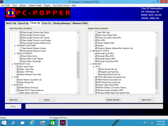The image size is (168, 126).
Task: Enable Delete System Help Files
Action: 18,93
